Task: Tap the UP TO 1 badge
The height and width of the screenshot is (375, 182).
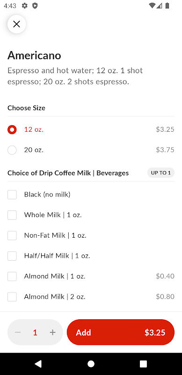Action: (x=161, y=172)
